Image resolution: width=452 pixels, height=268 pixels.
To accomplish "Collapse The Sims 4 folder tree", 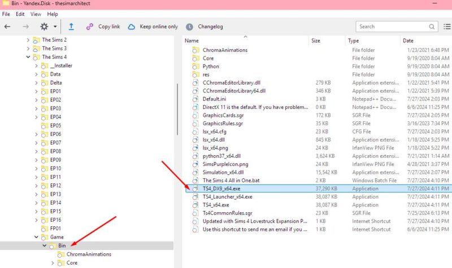I will [28, 57].
